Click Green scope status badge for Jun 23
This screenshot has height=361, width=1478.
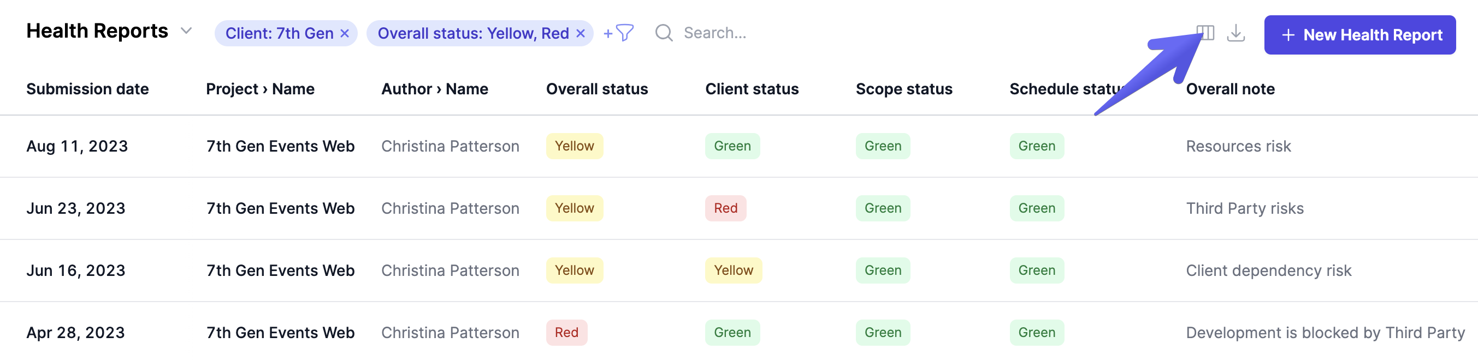[x=883, y=208]
